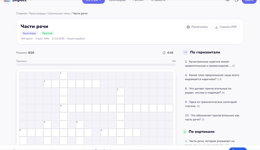
Task: Click the green По вертикали arrow icon
Action: point(185,132)
